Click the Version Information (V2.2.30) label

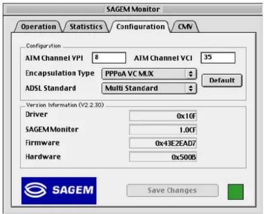pyautogui.click(x=65, y=105)
